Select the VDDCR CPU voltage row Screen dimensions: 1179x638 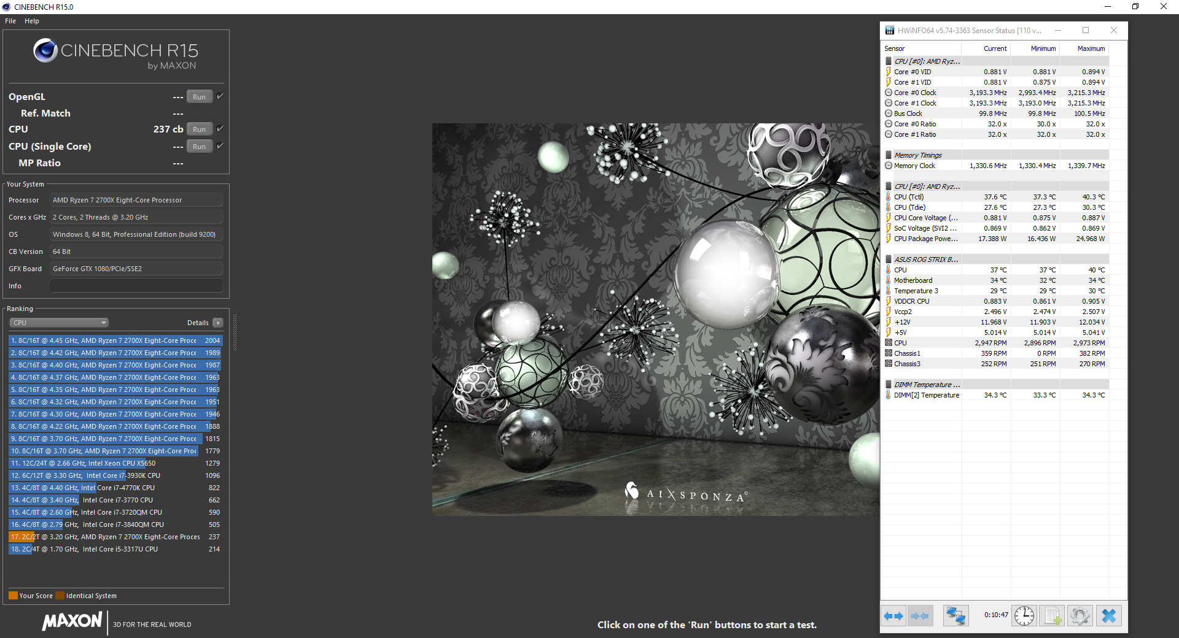[995, 301]
